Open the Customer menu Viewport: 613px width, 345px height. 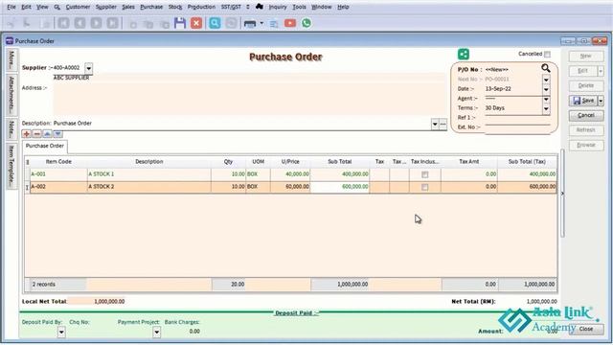(78, 7)
